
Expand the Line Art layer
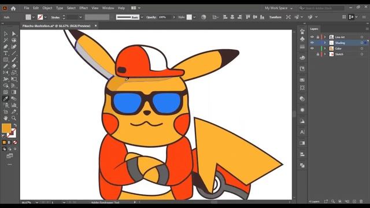click(x=325, y=37)
